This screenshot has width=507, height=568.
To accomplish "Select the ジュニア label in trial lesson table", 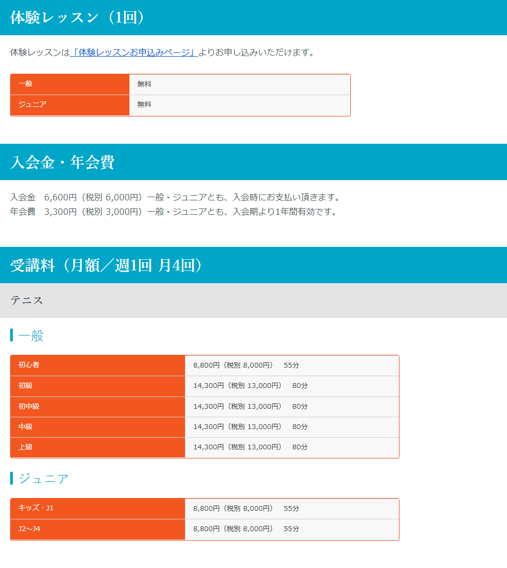I will click(x=32, y=105).
